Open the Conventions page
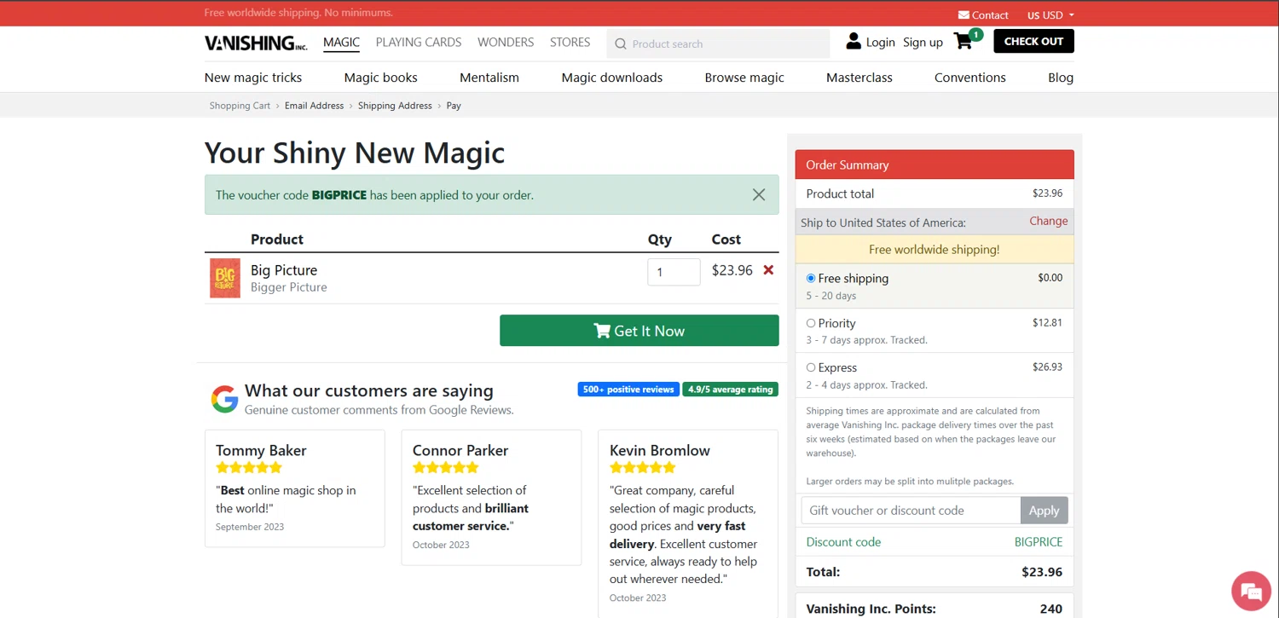Image resolution: width=1279 pixels, height=618 pixels. pyautogui.click(x=970, y=77)
